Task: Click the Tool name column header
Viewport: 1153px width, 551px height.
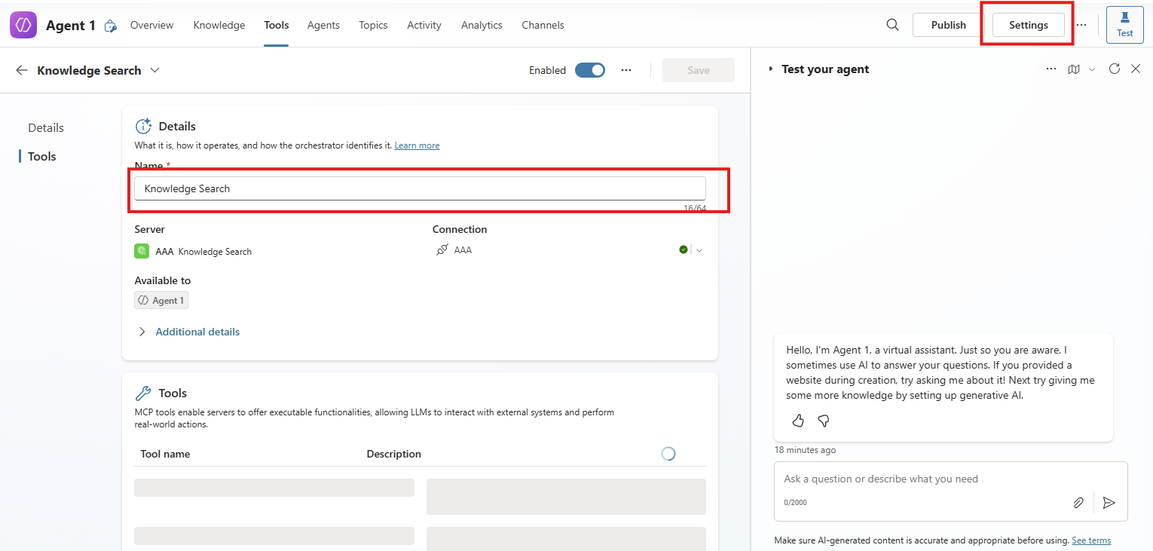Action: [165, 454]
